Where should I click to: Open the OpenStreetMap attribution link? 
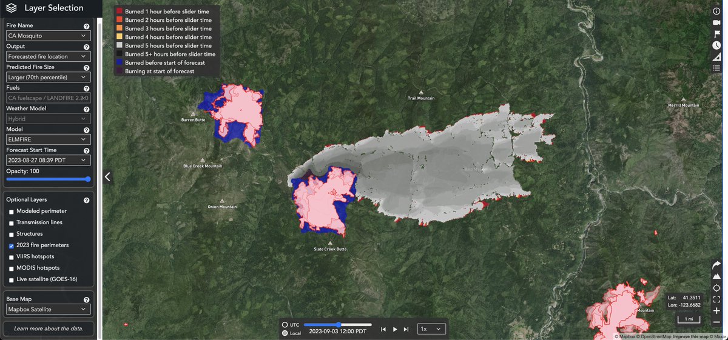653,336
